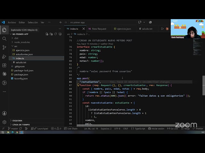Image resolution: width=205 pixels, height=153 pixels.
Task: Open the Search view in activity bar
Action: coord(4,39)
